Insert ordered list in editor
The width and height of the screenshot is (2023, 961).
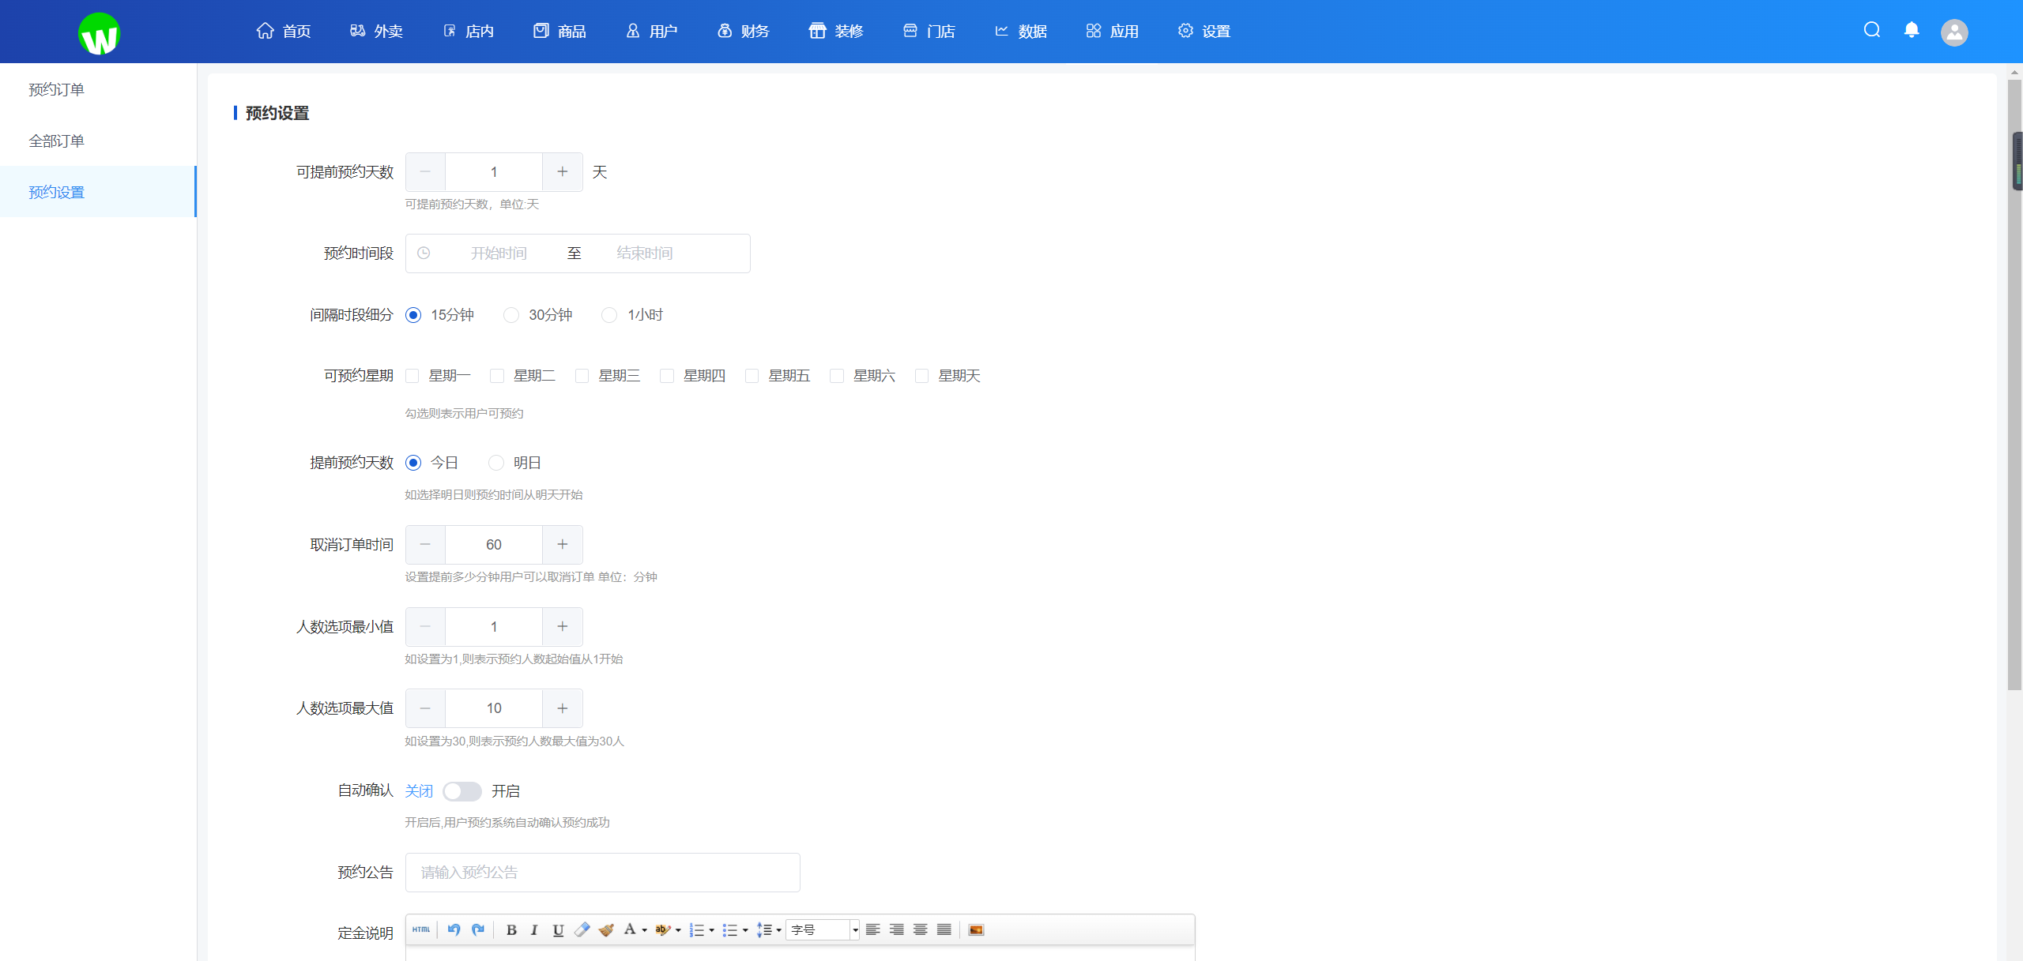pyautogui.click(x=696, y=929)
